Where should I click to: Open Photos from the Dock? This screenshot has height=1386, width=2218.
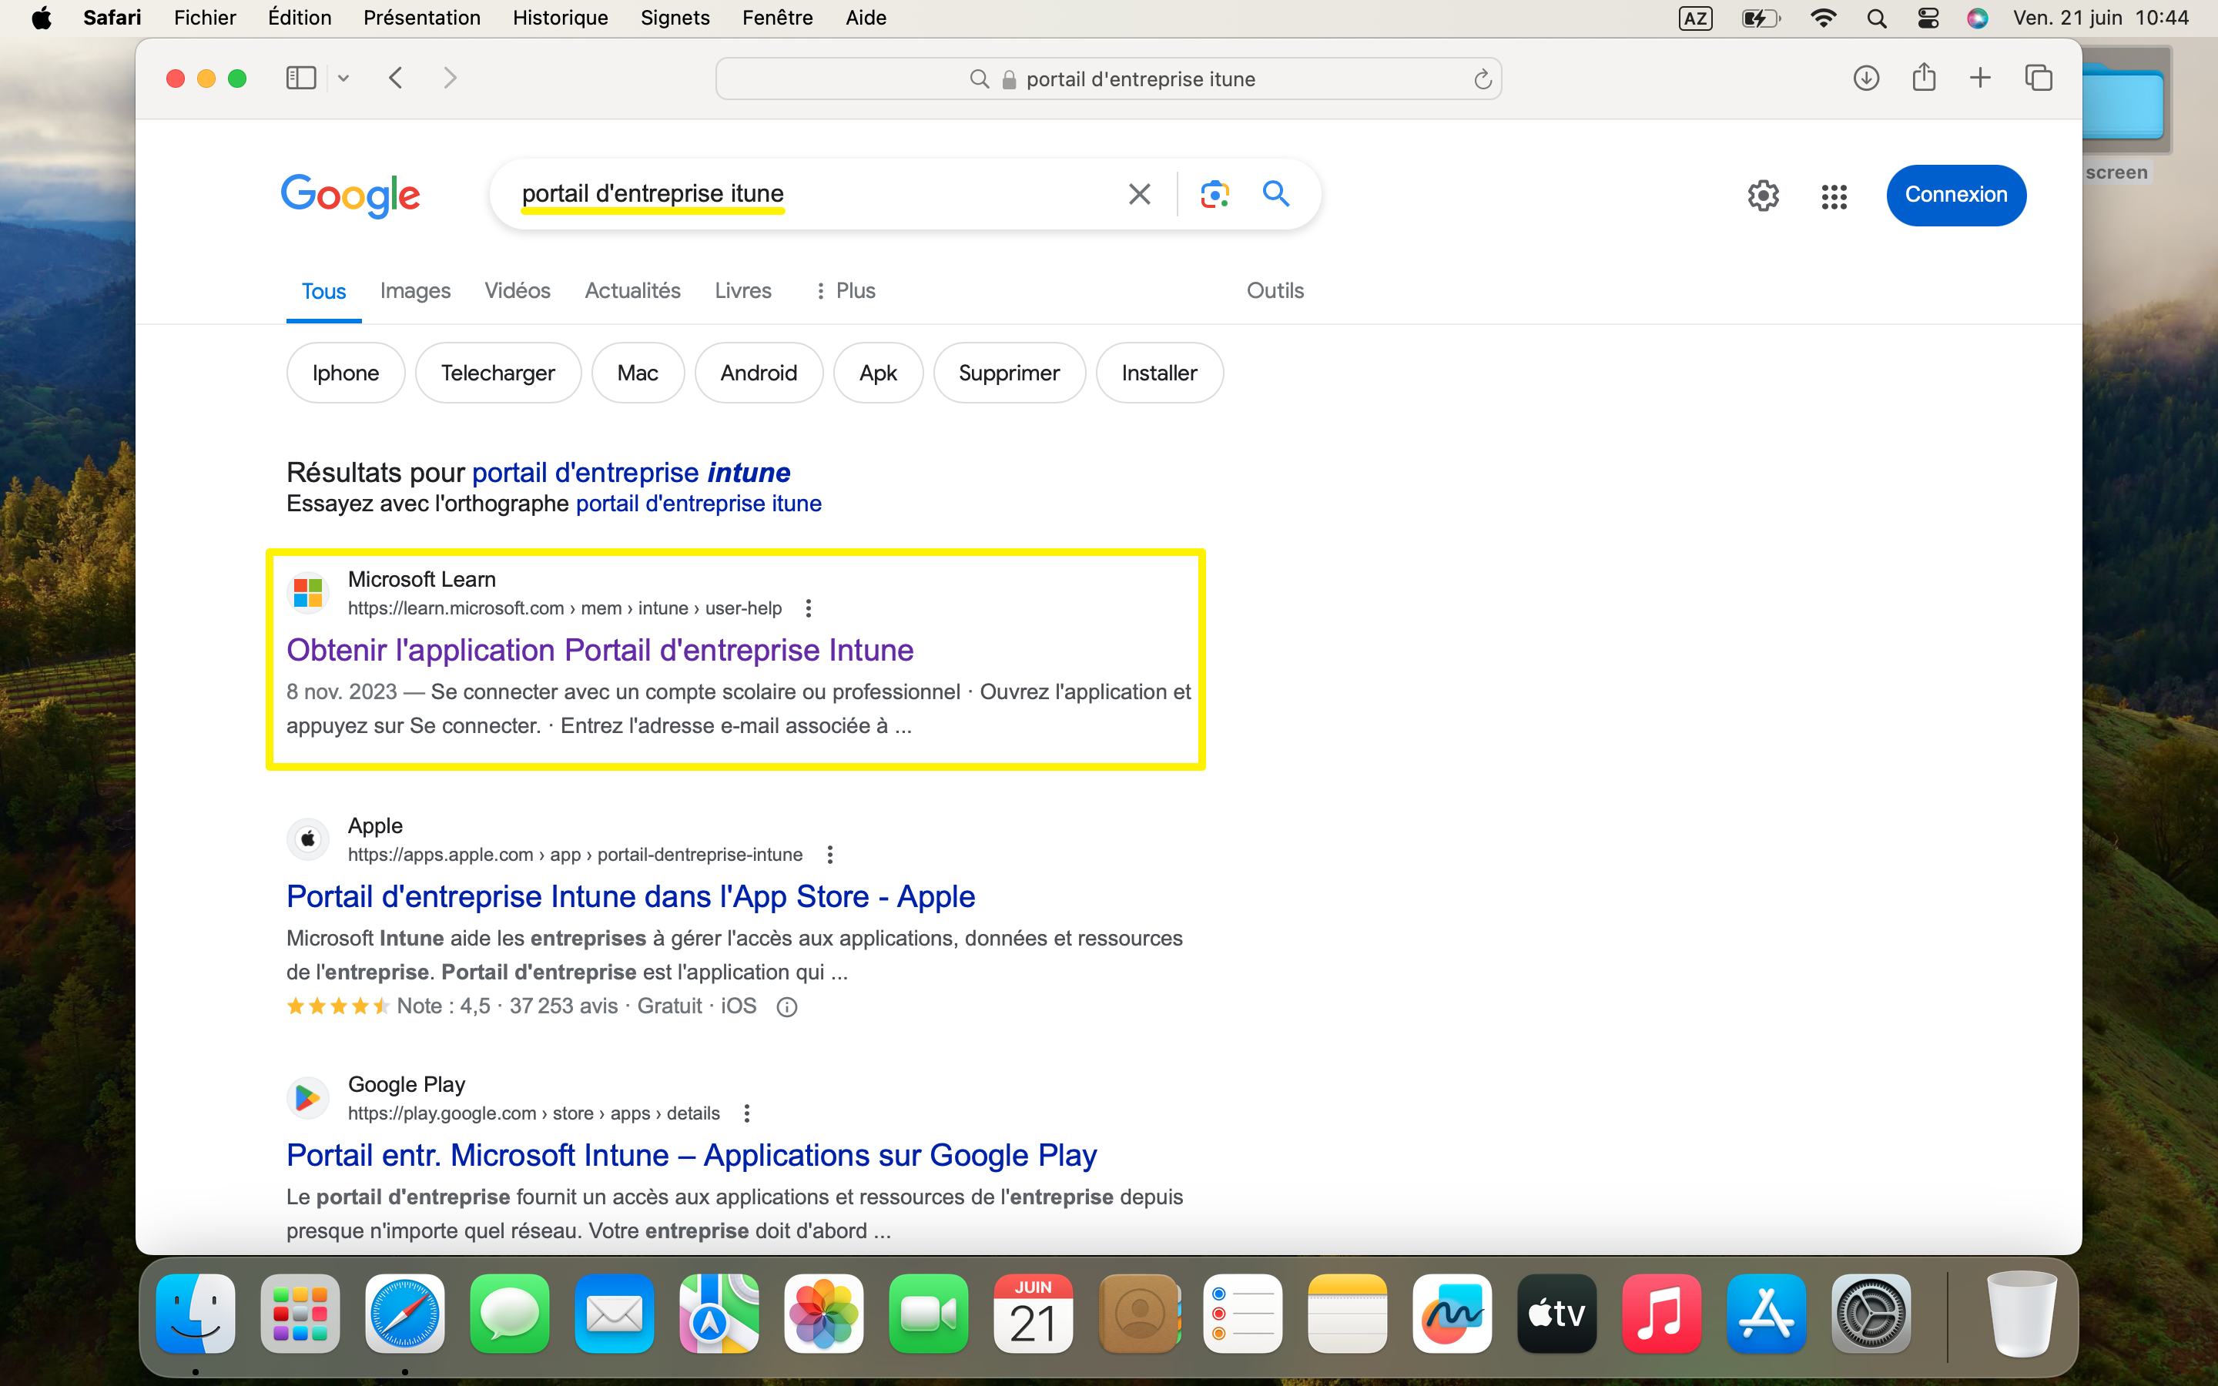[824, 1314]
